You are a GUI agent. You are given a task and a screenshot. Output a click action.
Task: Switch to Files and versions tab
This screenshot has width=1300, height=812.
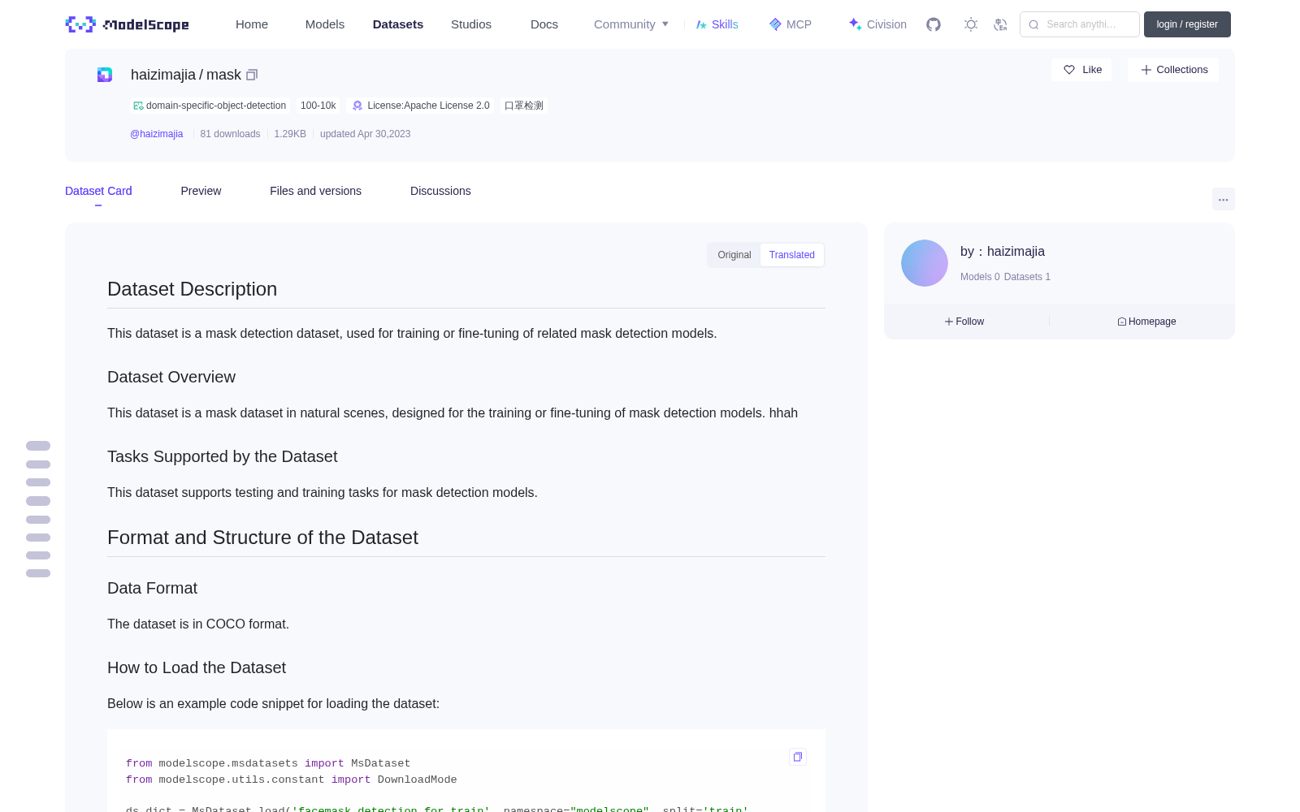[x=315, y=191]
